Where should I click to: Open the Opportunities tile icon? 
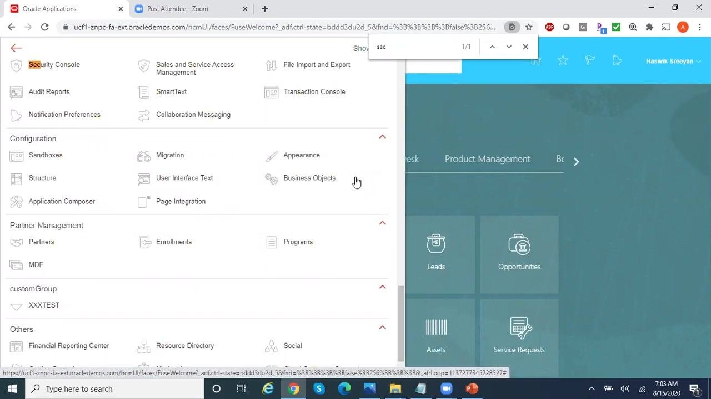(x=519, y=244)
